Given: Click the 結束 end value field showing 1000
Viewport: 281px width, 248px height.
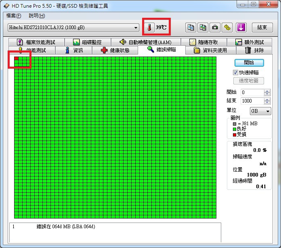Looking at the screenshot, I should pyautogui.click(x=252, y=101).
